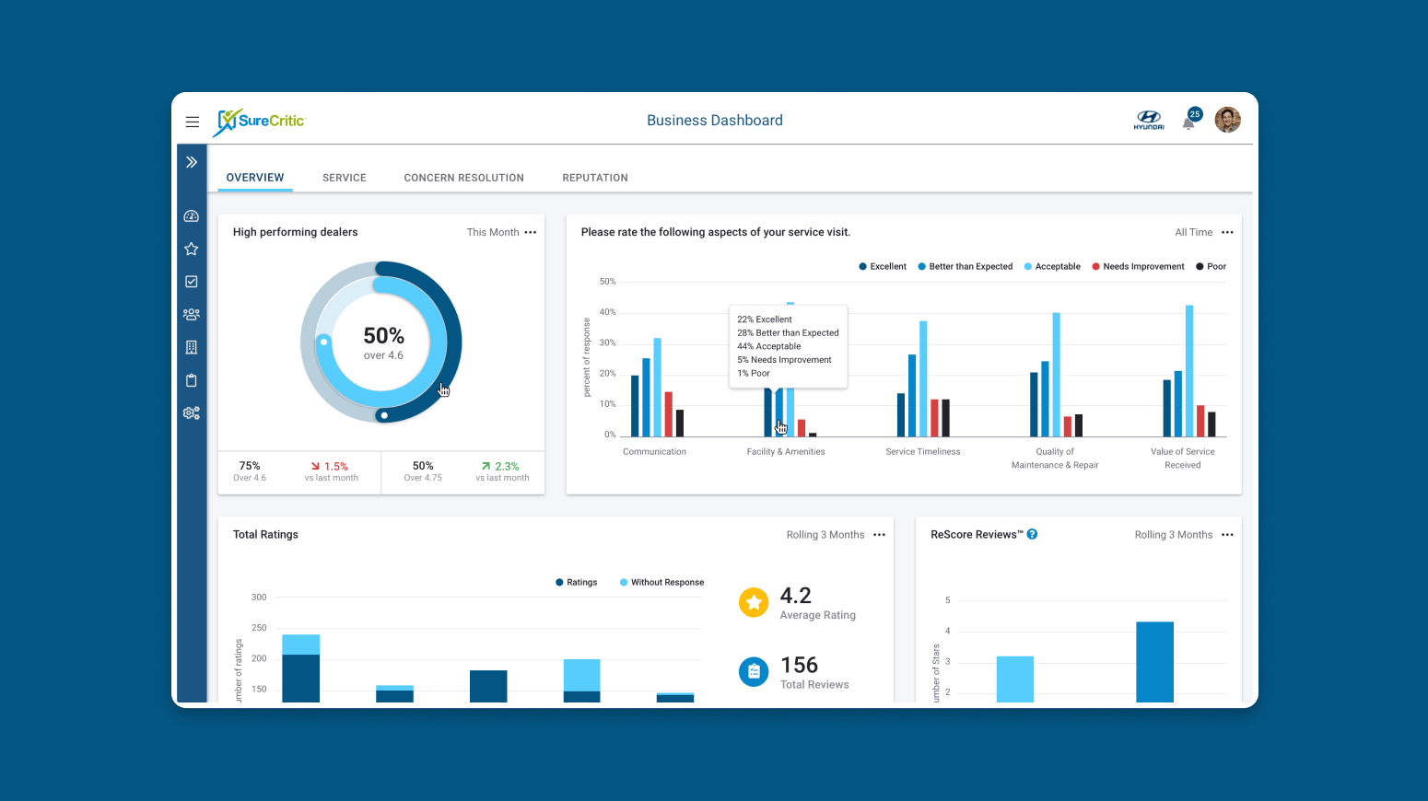Click the 156 Total Reviews value
Image resolution: width=1428 pixels, height=801 pixels.
(799, 665)
